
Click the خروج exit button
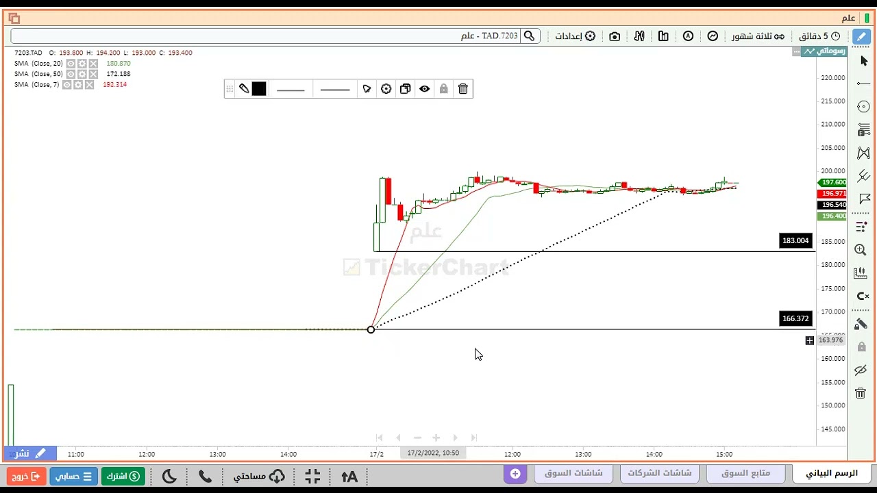pyautogui.click(x=27, y=476)
